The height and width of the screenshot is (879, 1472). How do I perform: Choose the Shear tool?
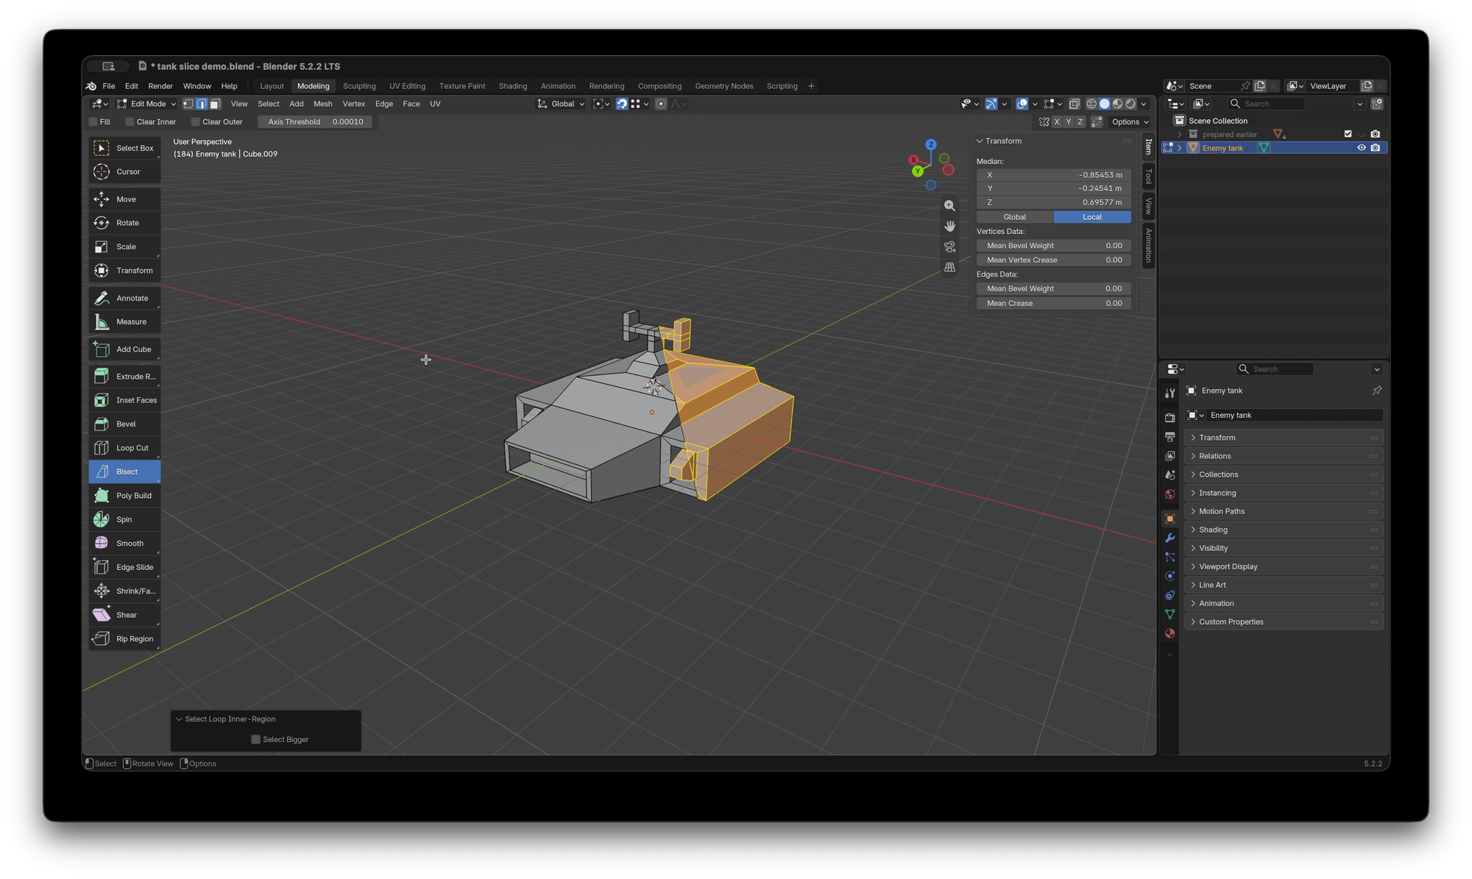point(124,615)
